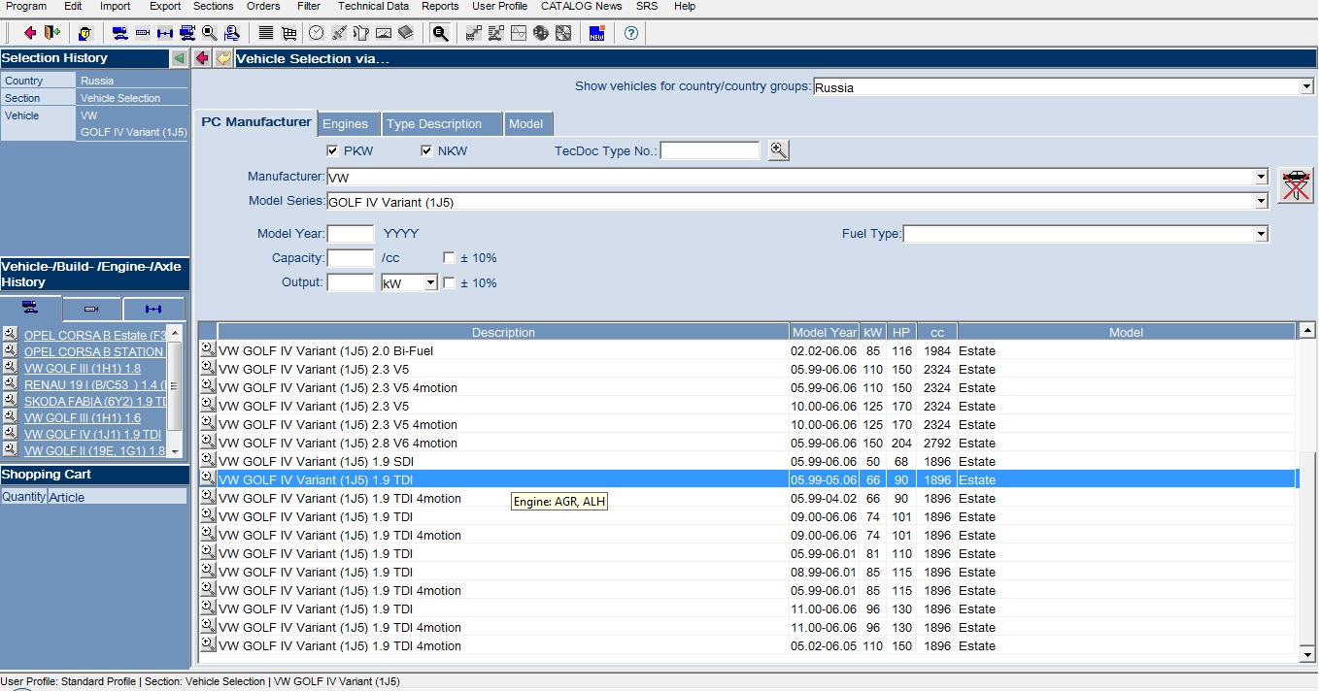Open the kW output unit dropdown
Image resolution: width=1319 pixels, height=691 pixels.
pyautogui.click(x=431, y=283)
